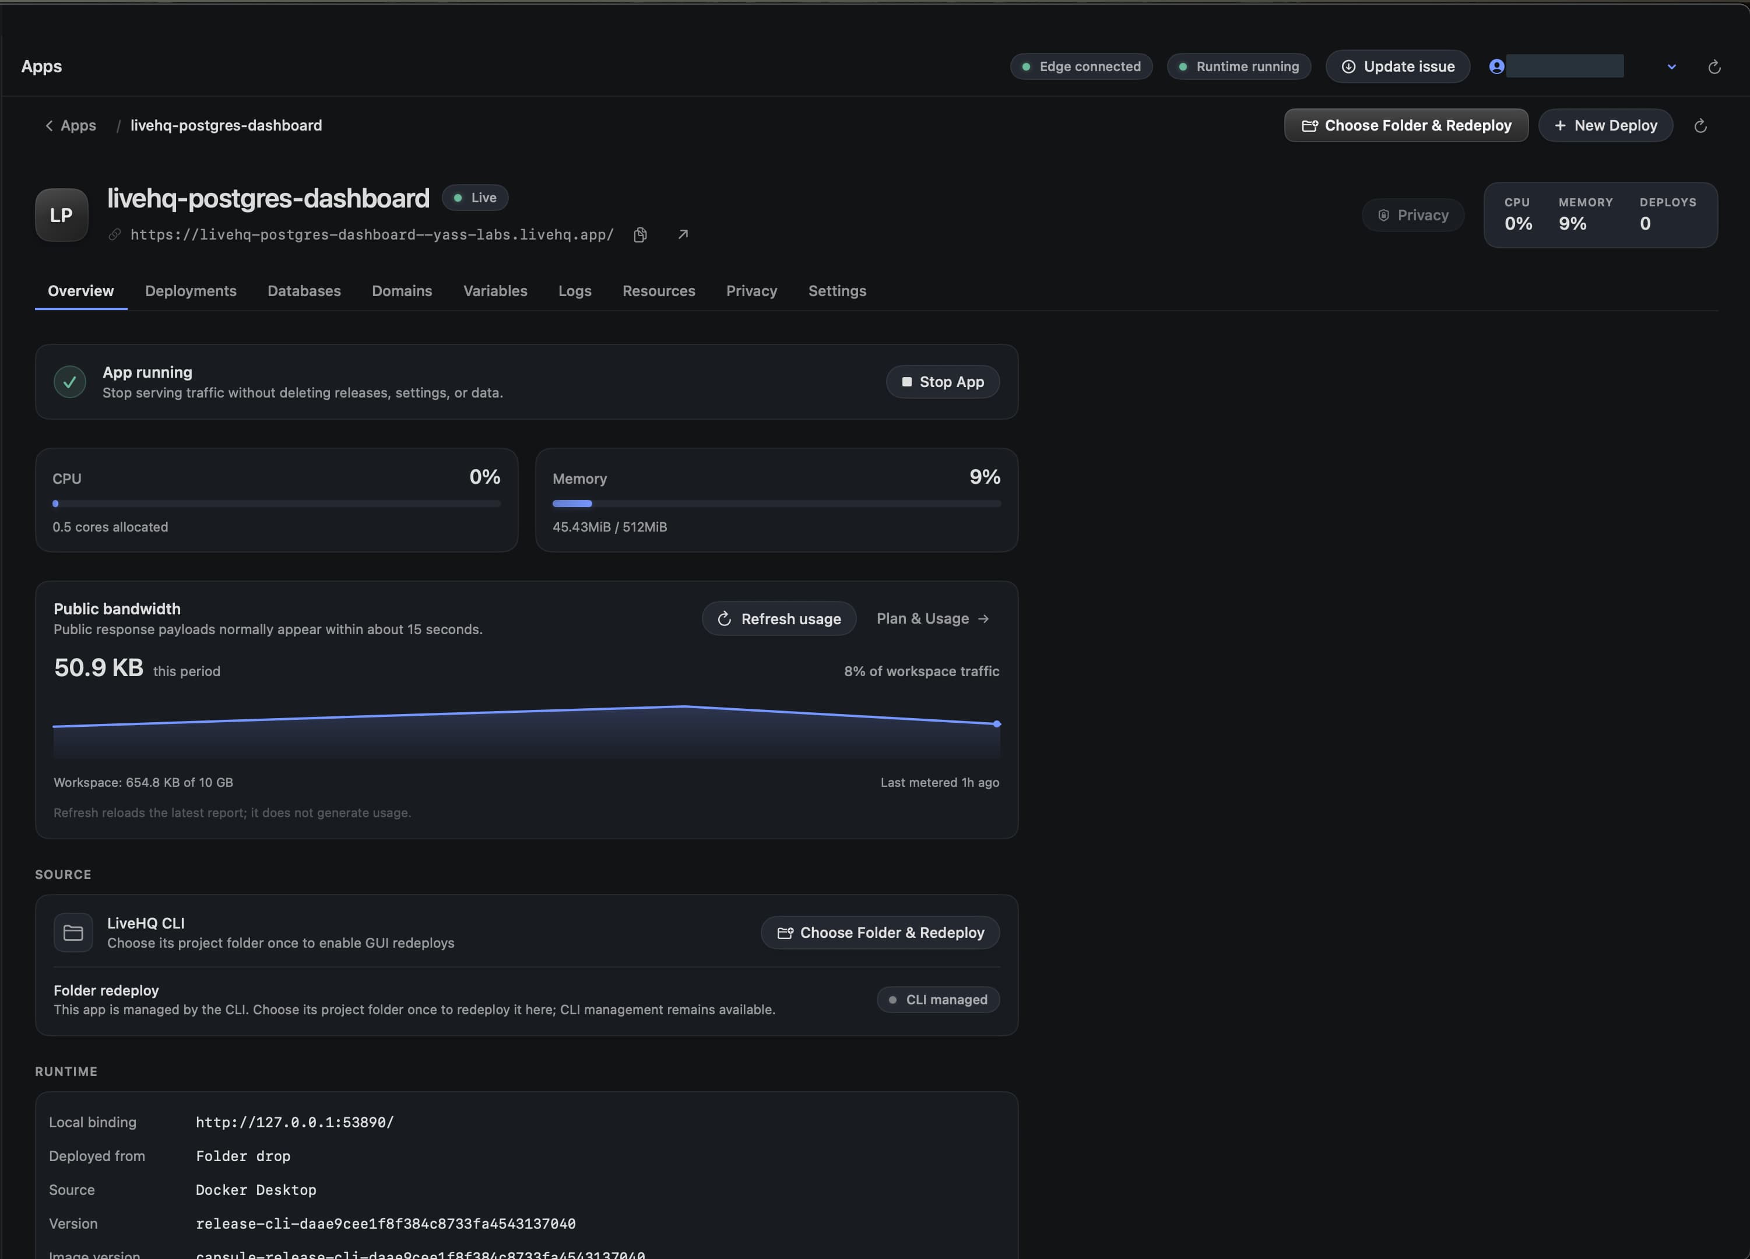The height and width of the screenshot is (1259, 1750).
Task: Click the '50.9 KB' bandwidth value
Action: (99, 667)
